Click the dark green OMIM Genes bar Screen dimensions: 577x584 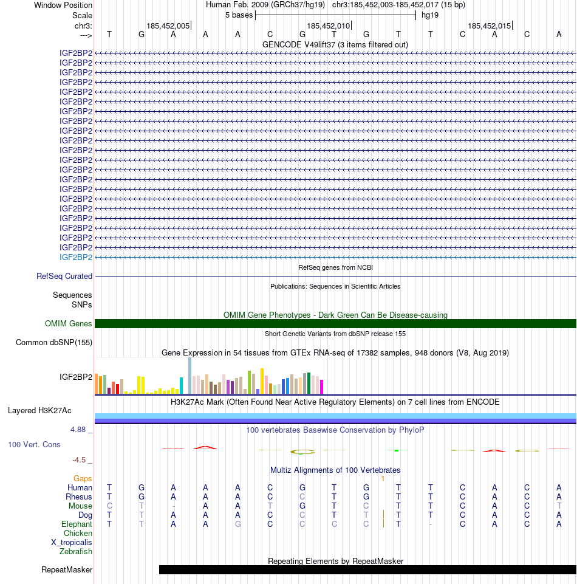335,324
